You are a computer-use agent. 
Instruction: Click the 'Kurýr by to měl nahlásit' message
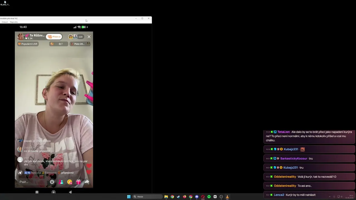click(301, 195)
